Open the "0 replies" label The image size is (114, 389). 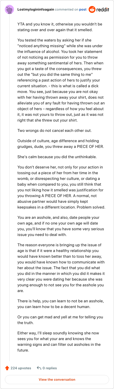tap(50, 368)
